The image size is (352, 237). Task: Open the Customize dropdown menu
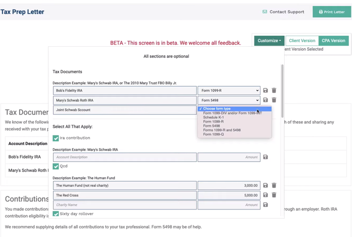(x=269, y=41)
